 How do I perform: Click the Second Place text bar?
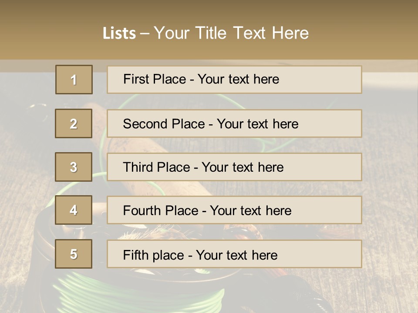click(234, 123)
